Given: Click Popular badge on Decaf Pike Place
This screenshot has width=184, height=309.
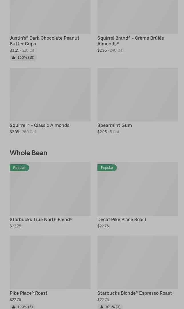Looking at the screenshot, I should 107,168.
